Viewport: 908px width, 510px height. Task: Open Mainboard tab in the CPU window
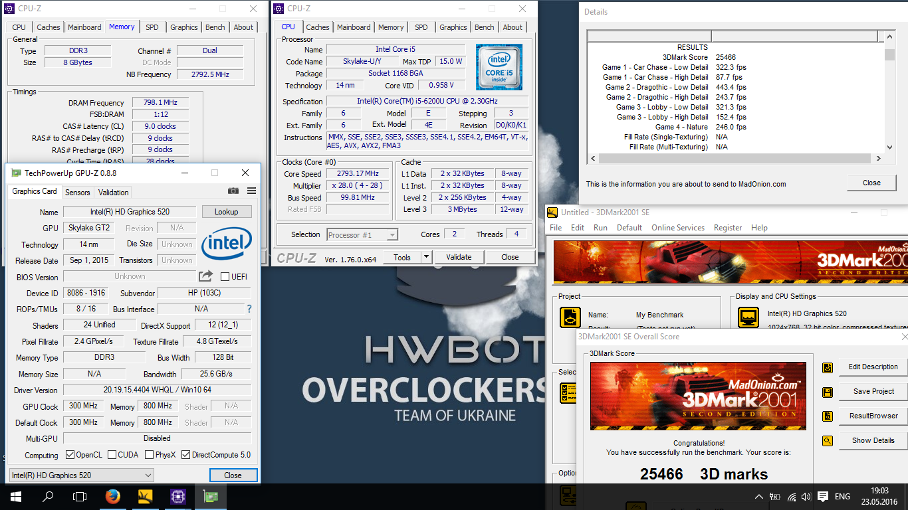tap(354, 27)
